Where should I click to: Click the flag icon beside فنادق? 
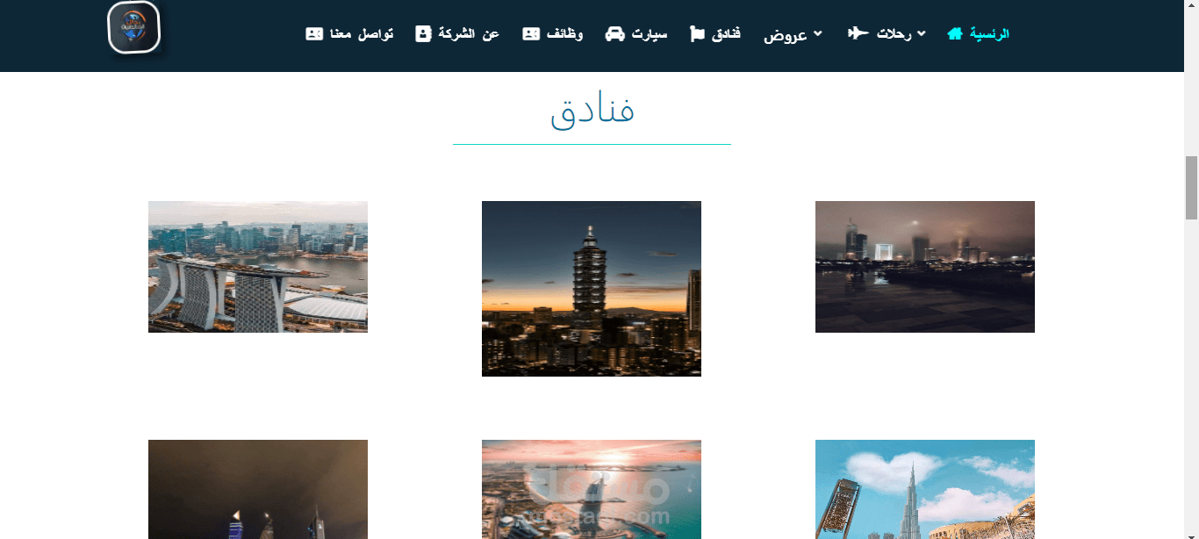coord(698,33)
